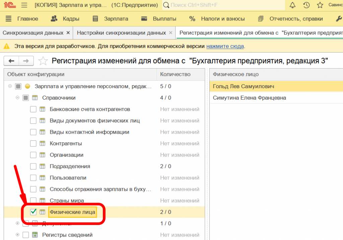The width and height of the screenshot is (343, 240).
Task: Open the sections menu icon beside Главное
Action: tap(8, 19)
